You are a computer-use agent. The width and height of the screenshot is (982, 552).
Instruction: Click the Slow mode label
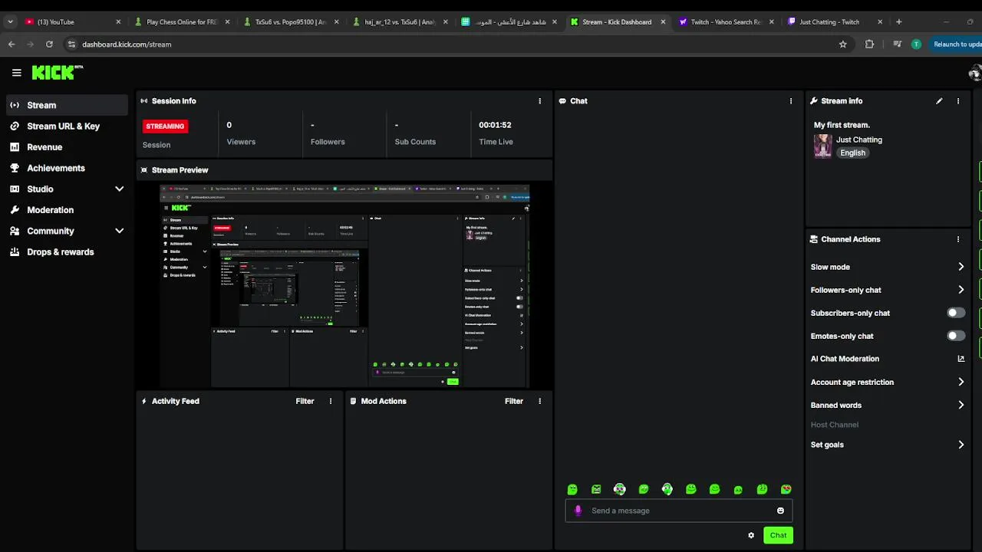pyautogui.click(x=830, y=267)
